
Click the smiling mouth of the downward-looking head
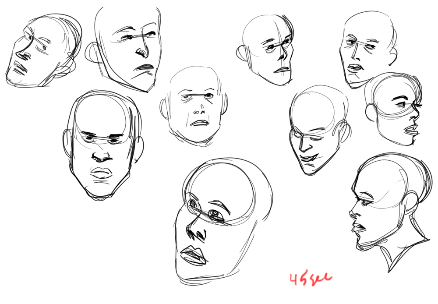tap(310, 156)
